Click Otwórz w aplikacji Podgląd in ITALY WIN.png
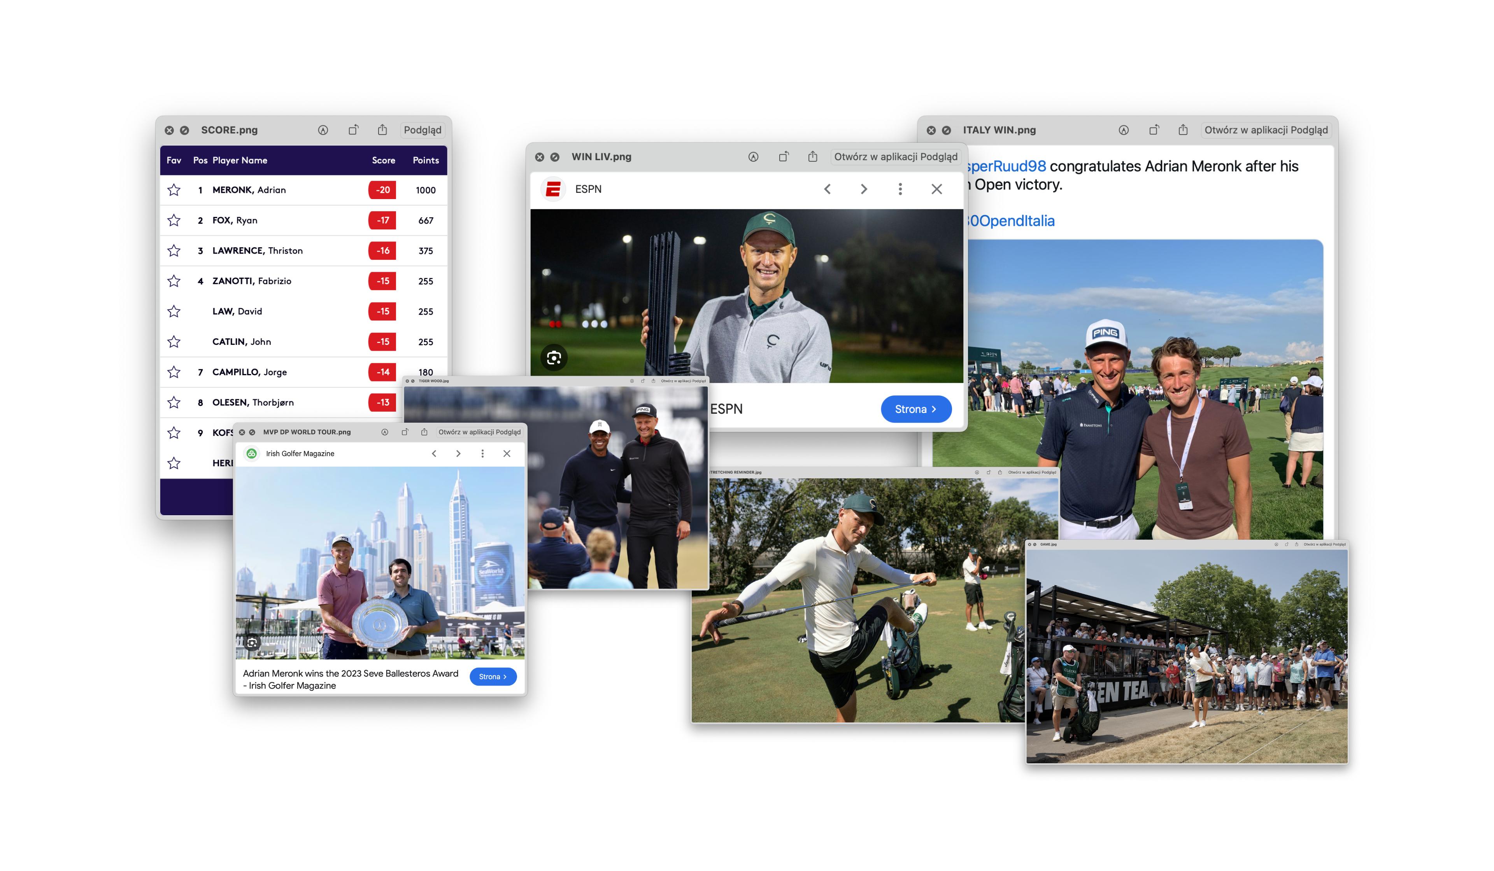This screenshot has height=871, width=1494. 1266,130
